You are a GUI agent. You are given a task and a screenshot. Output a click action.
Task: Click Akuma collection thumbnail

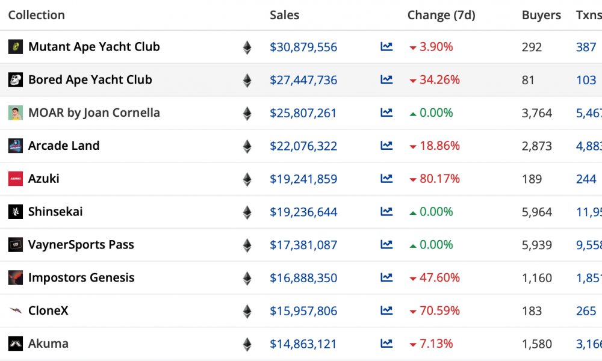[x=16, y=344]
